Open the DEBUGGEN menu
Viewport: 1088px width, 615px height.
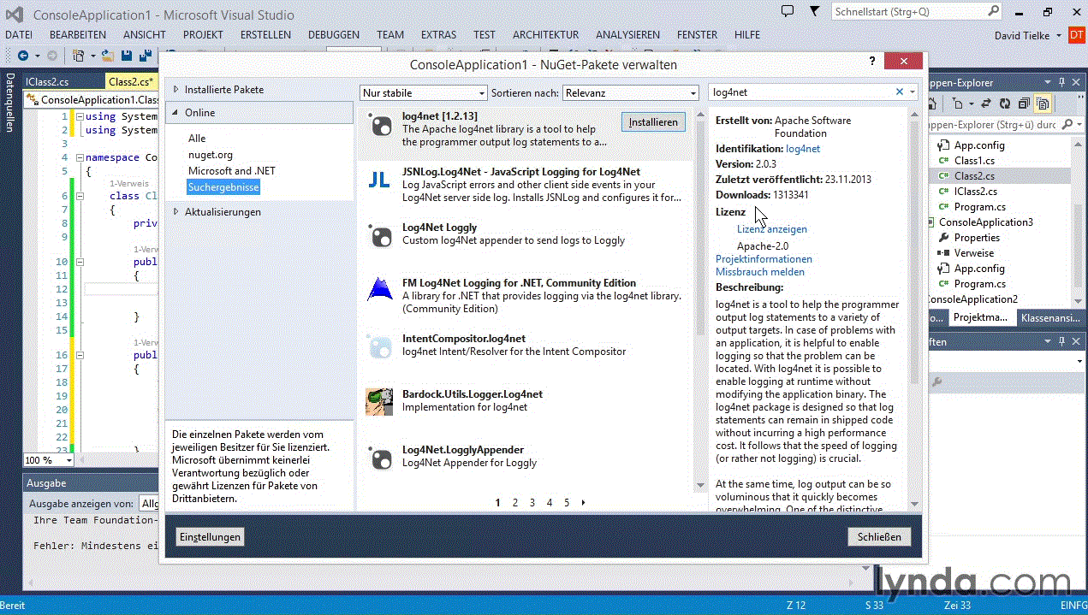click(334, 35)
